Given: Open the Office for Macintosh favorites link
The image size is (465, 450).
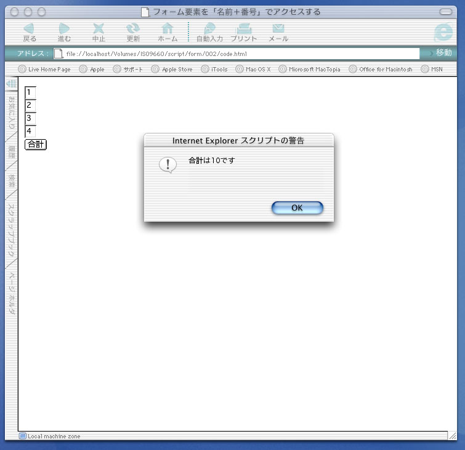Looking at the screenshot, I should pos(381,70).
